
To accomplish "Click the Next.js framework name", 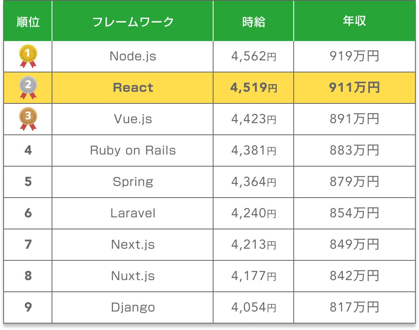I will [133, 245].
